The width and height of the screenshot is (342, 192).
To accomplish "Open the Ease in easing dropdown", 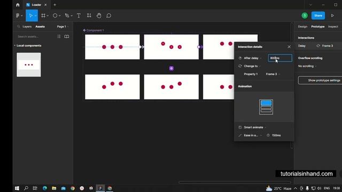I will 253,135.
